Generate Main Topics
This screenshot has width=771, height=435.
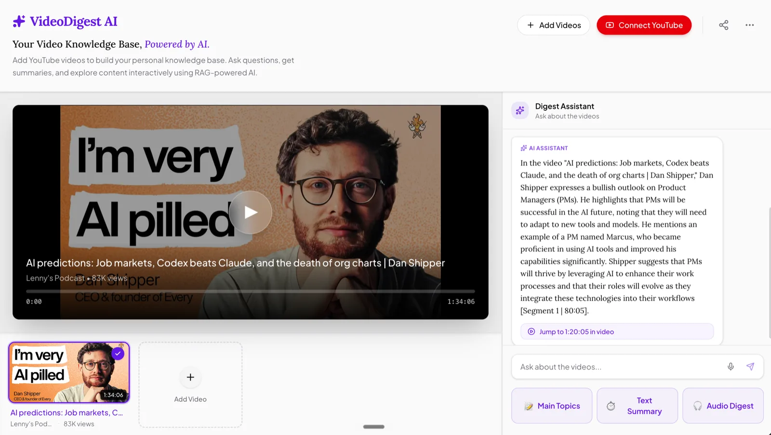coord(552,406)
